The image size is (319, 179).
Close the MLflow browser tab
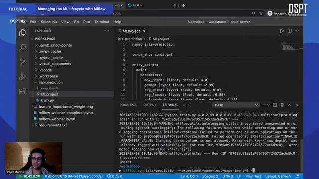(175, 5)
